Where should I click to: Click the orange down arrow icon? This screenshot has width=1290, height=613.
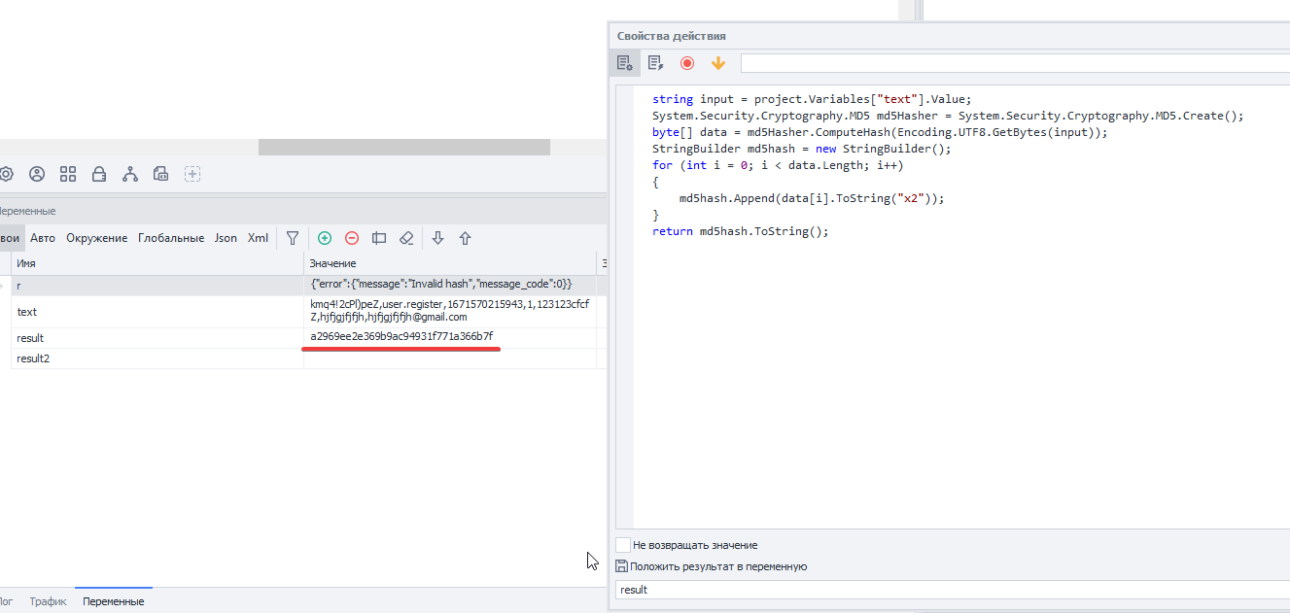(718, 63)
